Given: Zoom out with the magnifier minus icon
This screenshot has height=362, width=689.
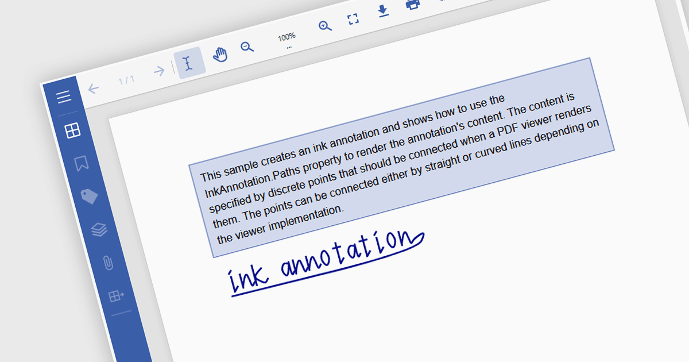Looking at the screenshot, I should 247,47.
